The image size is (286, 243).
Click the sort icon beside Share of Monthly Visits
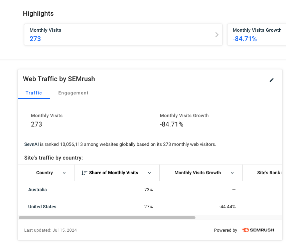(x=84, y=173)
